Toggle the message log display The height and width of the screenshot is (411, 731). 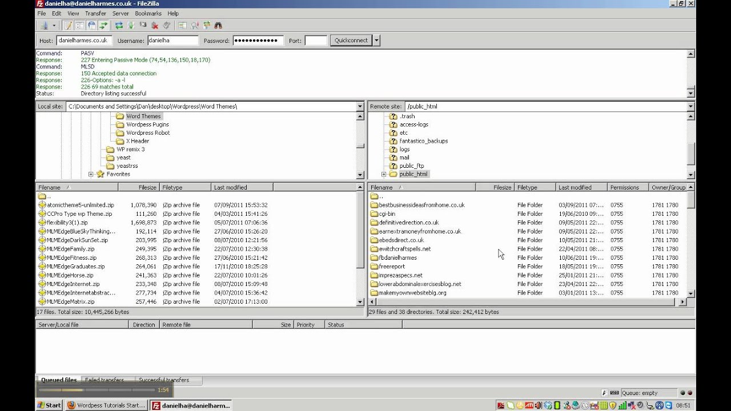coord(68,25)
